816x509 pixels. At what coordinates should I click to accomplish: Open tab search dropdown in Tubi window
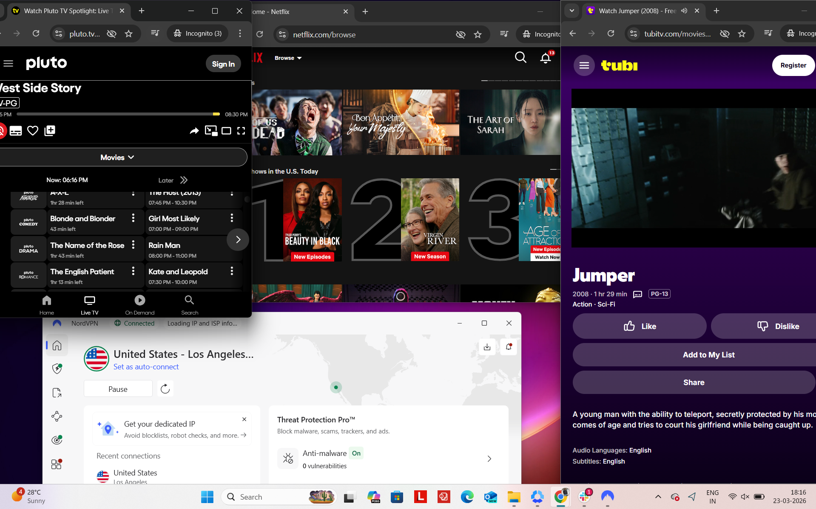point(572,11)
